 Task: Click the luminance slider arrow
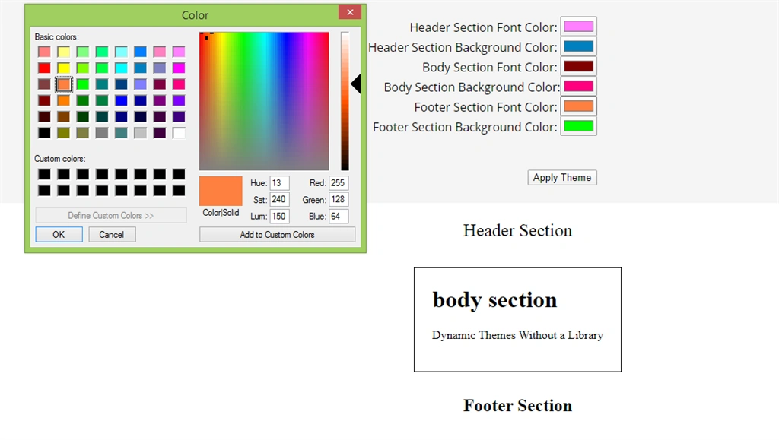coord(356,84)
